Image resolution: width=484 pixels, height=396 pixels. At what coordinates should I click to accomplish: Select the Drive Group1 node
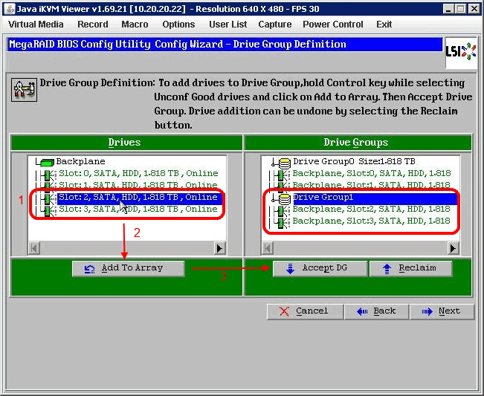(x=375, y=198)
